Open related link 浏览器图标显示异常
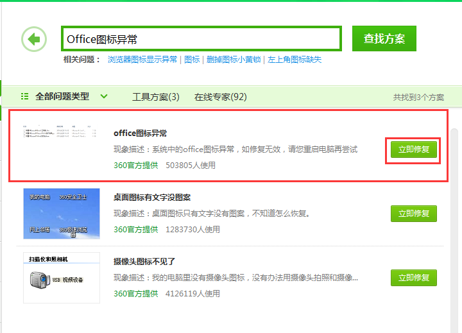Viewport: 462px width, 333px height. click(142, 60)
